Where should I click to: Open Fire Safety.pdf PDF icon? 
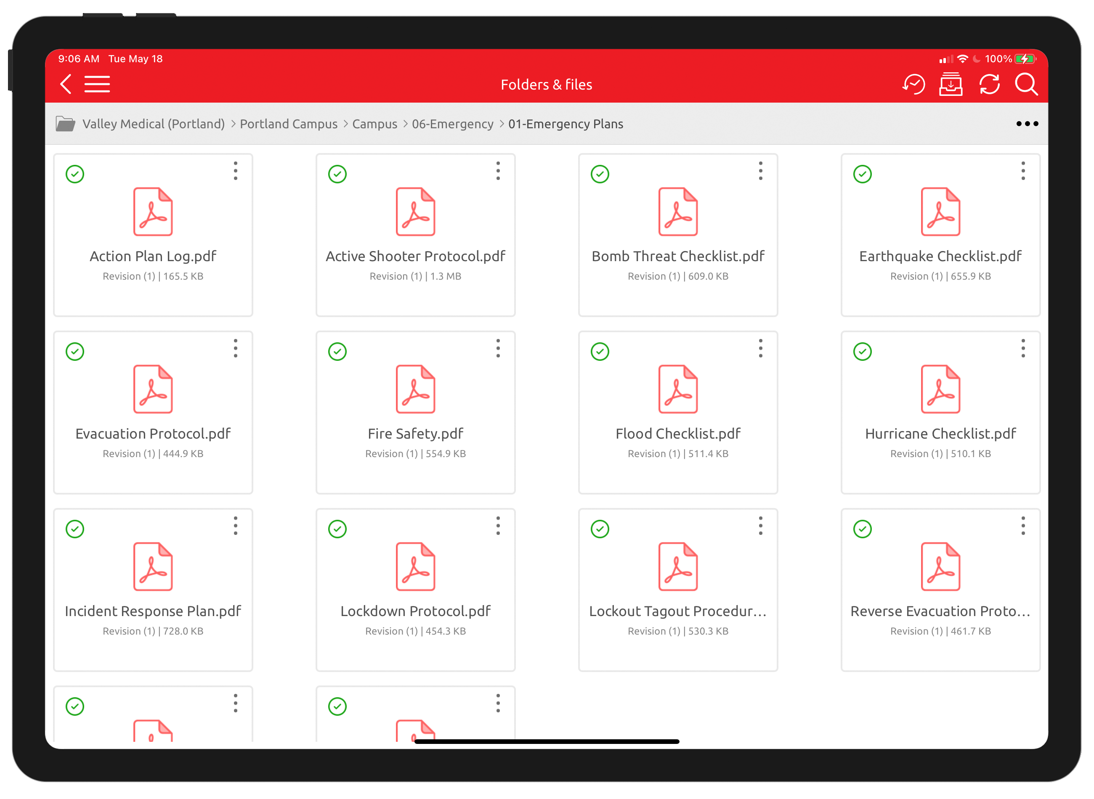pyautogui.click(x=416, y=389)
